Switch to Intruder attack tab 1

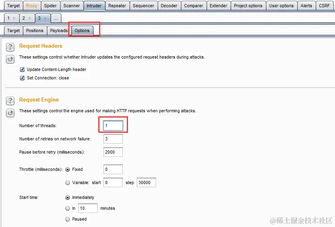tap(8, 18)
